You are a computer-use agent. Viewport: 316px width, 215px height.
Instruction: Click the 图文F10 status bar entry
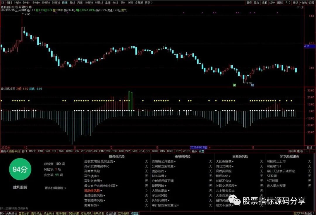click(x=299, y=213)
